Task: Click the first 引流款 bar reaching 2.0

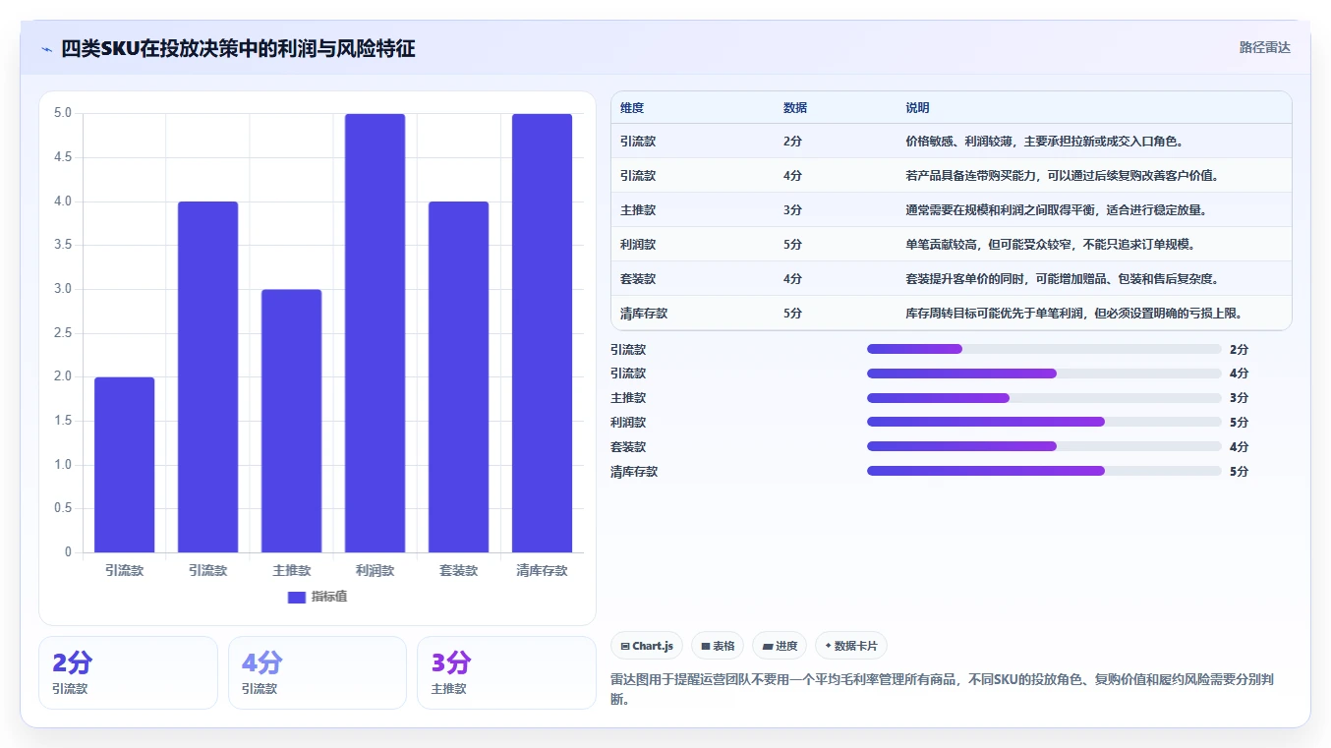Action: (x=125, y=465)
